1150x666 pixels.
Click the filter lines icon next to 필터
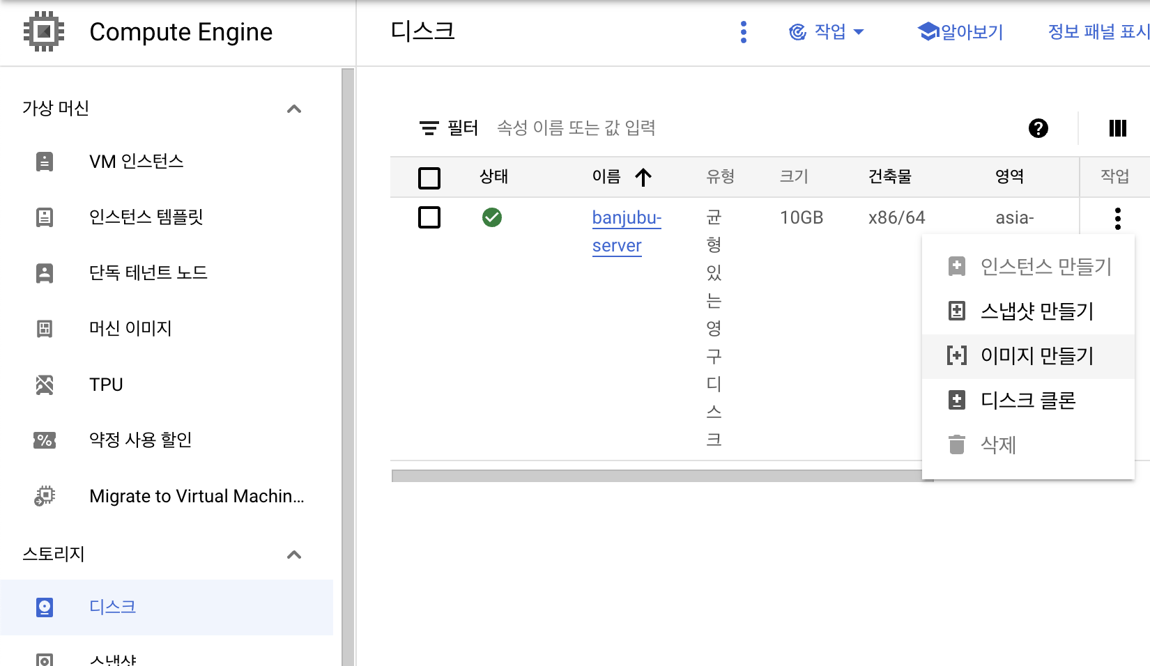[x=429, y=128]
